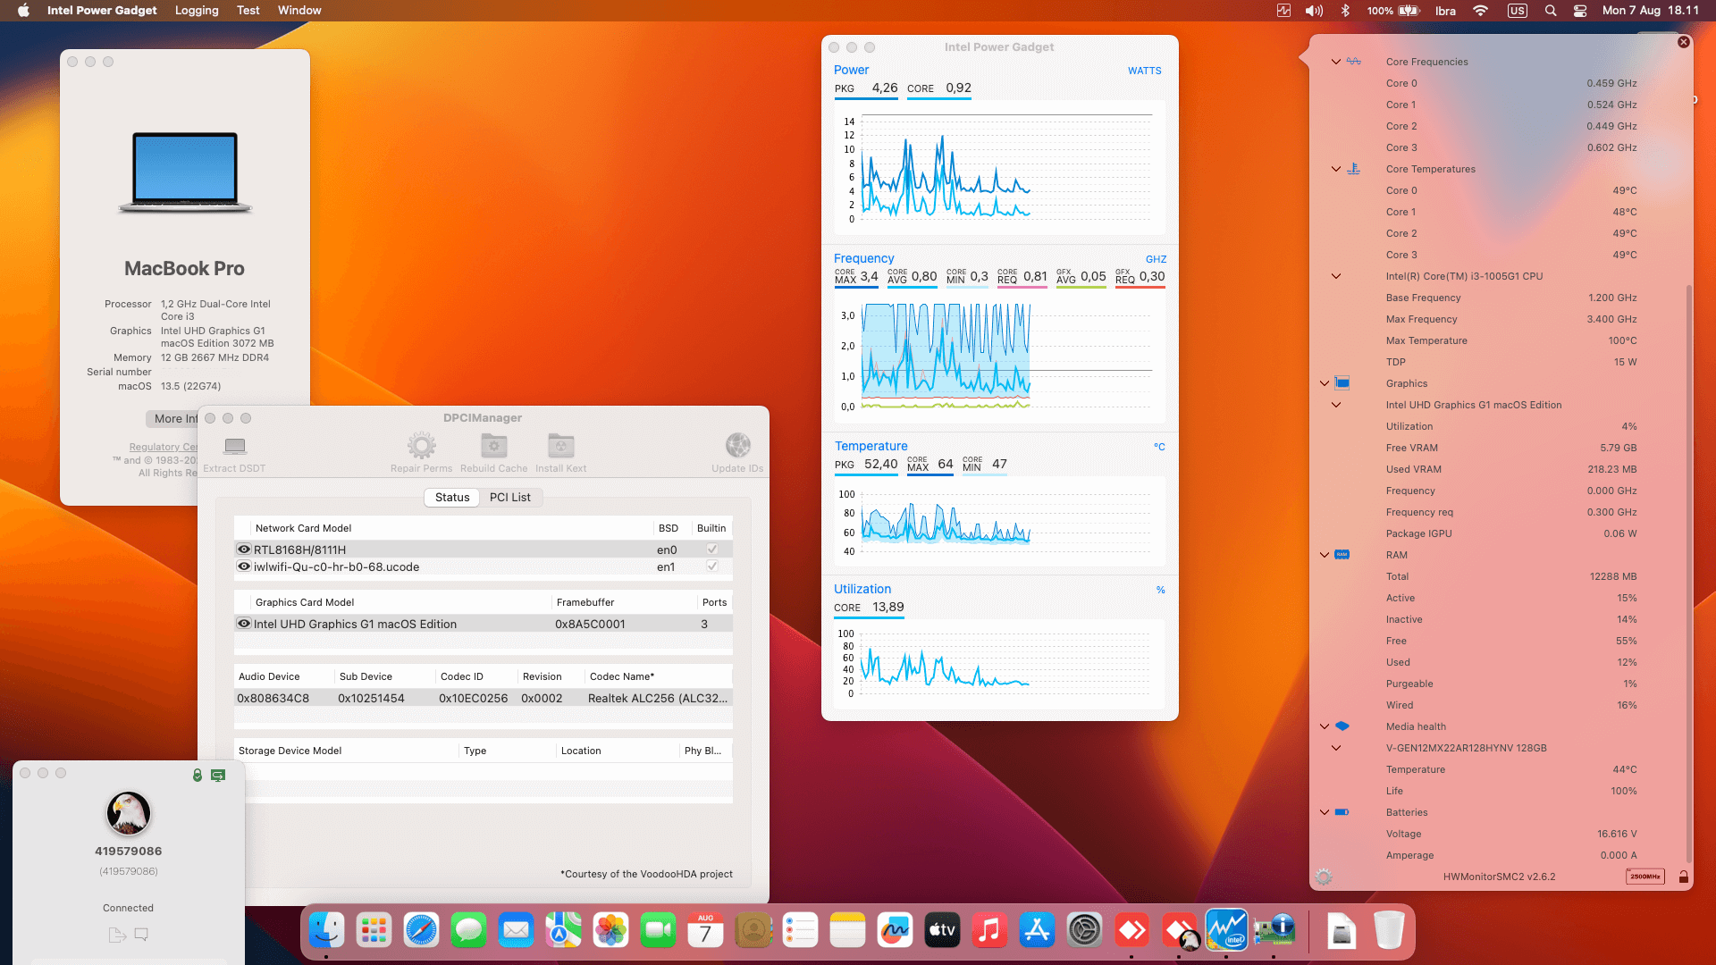The height and width of the screenshot is (965, 1716).
Task: Click the Repair Perms gear icon
Action: pyautogui.click(x=421, y=445)
